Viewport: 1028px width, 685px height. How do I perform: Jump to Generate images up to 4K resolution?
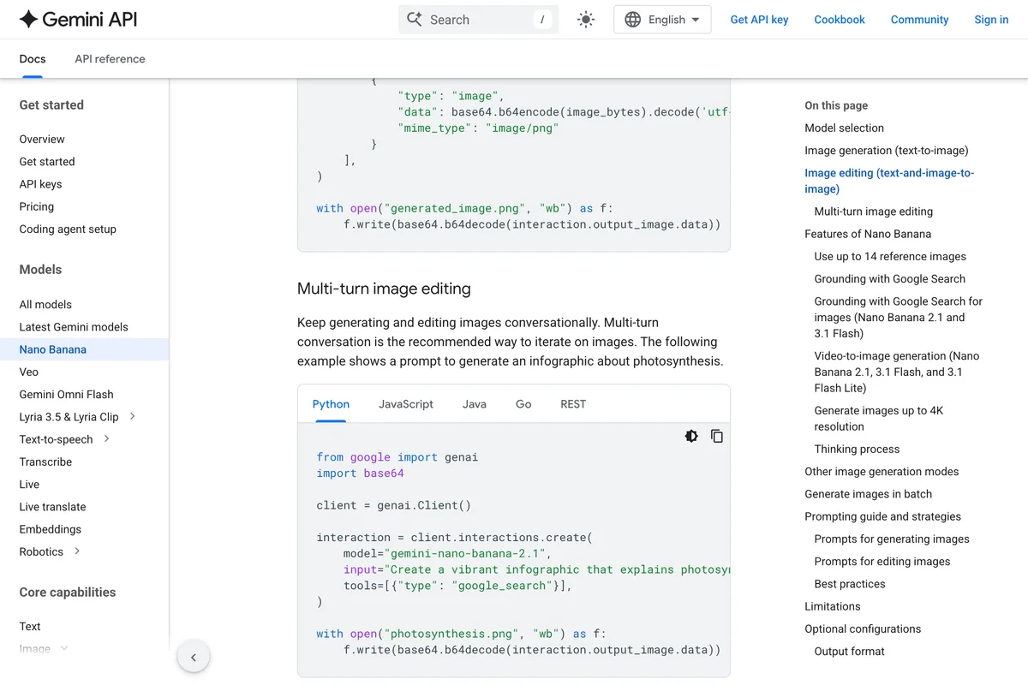pyautogui.click(x=879, y=418)
